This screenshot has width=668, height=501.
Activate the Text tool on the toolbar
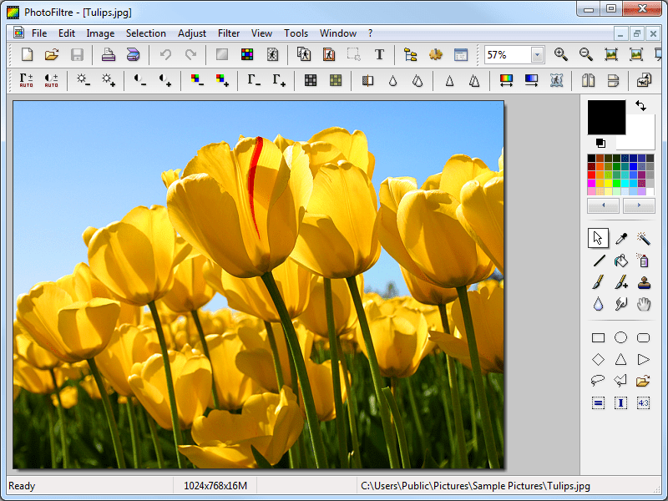click(381, 53)
